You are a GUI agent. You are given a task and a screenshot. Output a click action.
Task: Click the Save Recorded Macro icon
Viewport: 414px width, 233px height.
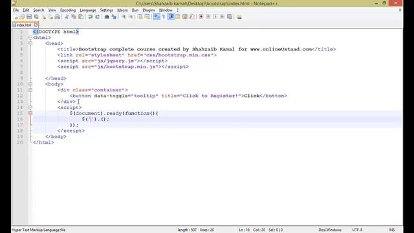point(230,17)
